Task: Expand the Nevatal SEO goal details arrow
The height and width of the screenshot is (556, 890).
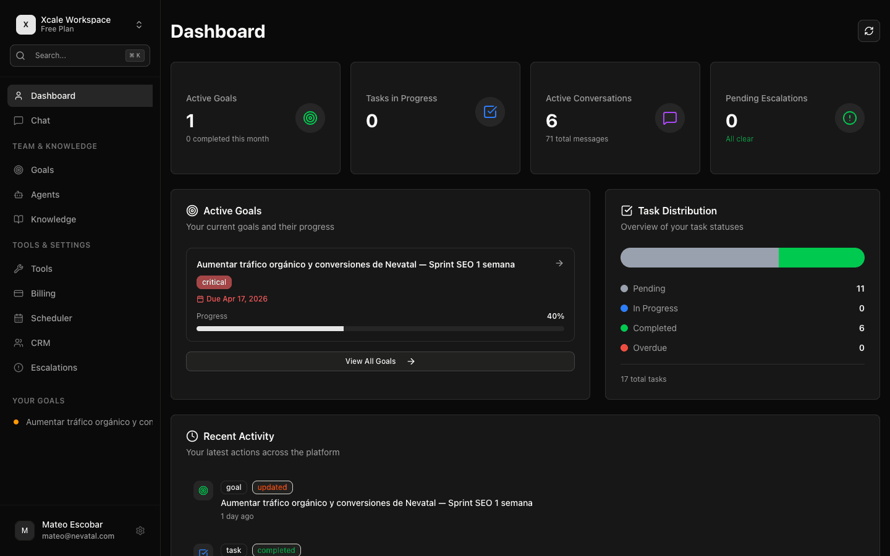Action: [559, 263]
